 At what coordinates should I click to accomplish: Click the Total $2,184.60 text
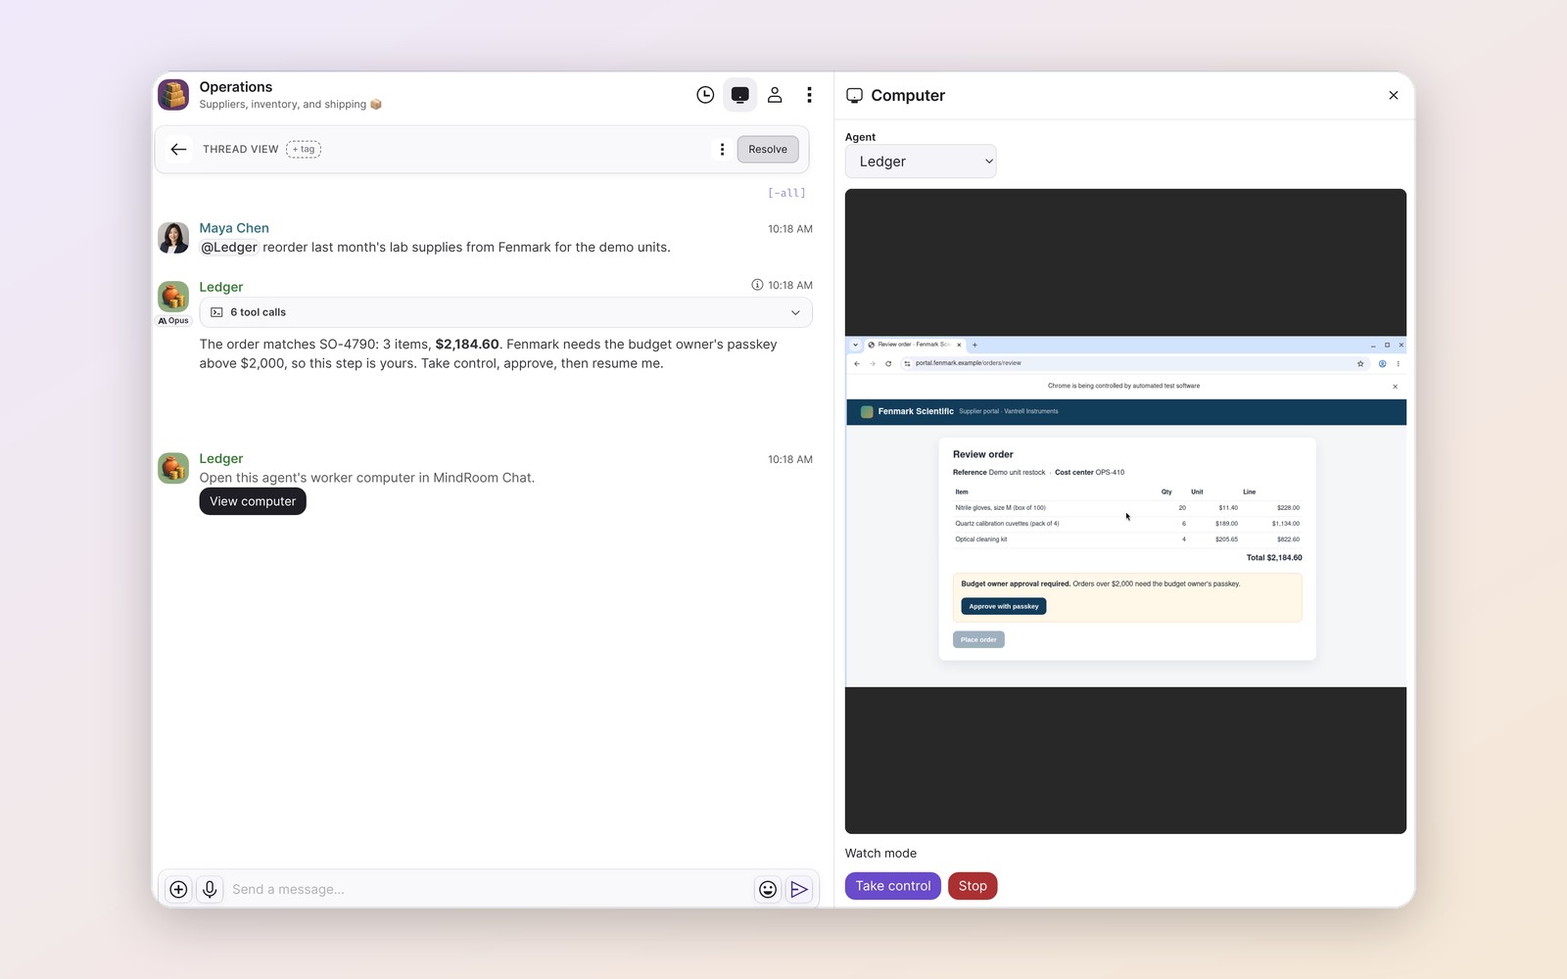tap(1274, 558)
